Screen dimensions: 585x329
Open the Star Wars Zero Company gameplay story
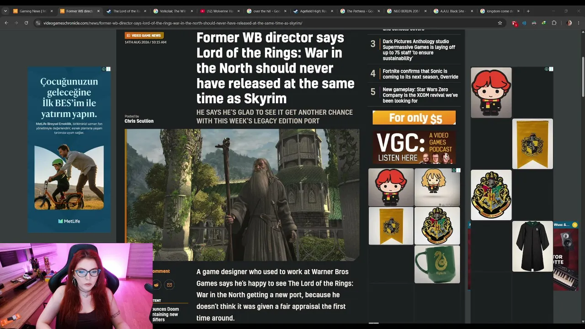(x=420, y=95)
